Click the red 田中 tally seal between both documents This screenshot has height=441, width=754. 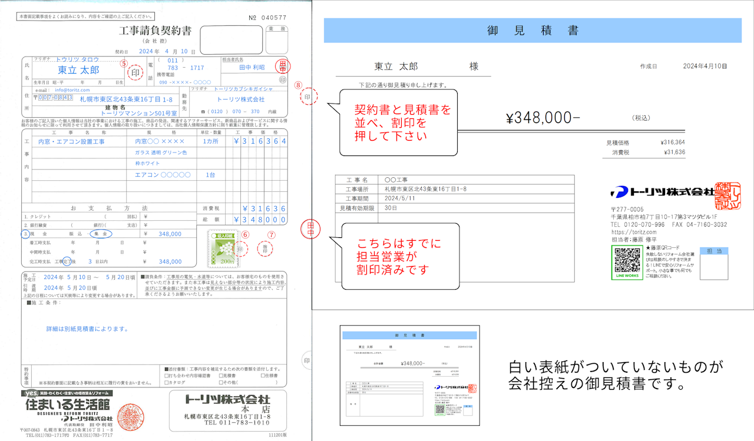310,228
